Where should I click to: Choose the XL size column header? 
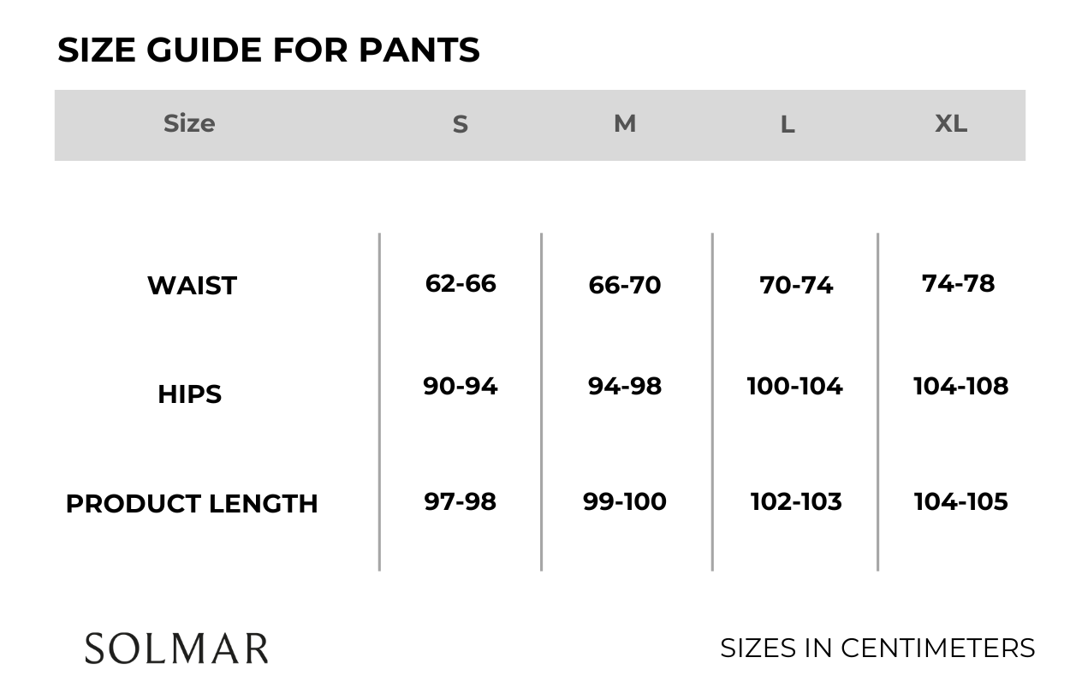[x=951, y=124]
